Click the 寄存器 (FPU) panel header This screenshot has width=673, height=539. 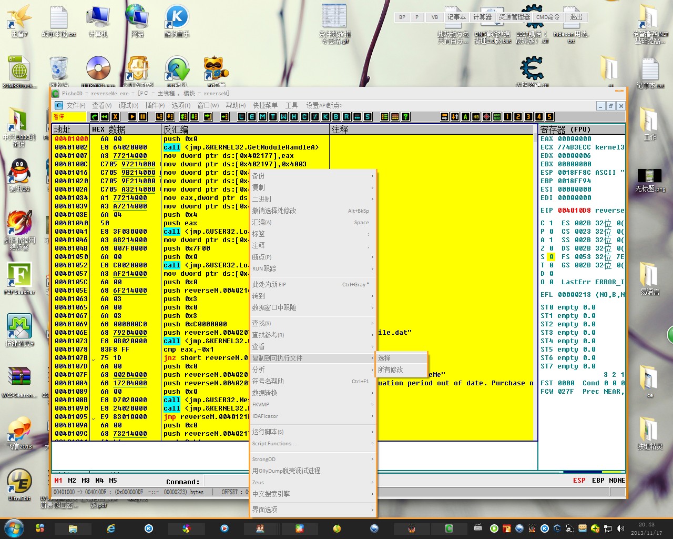(582, 129)
